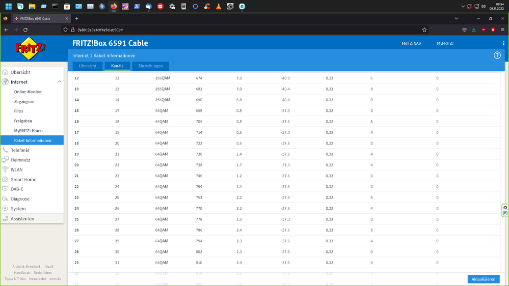Viewport: 509px width, 286px height.
Task: Open VLC media player from the taskbar
Action: click(x=219, y=6)
